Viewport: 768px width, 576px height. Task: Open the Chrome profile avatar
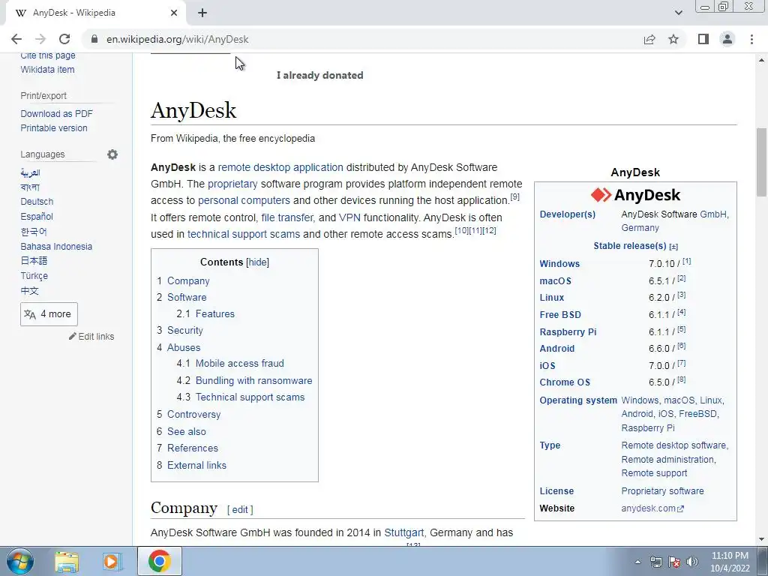(727, 39)
